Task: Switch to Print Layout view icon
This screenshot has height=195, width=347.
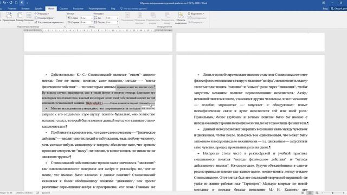Action: (310, 193)
